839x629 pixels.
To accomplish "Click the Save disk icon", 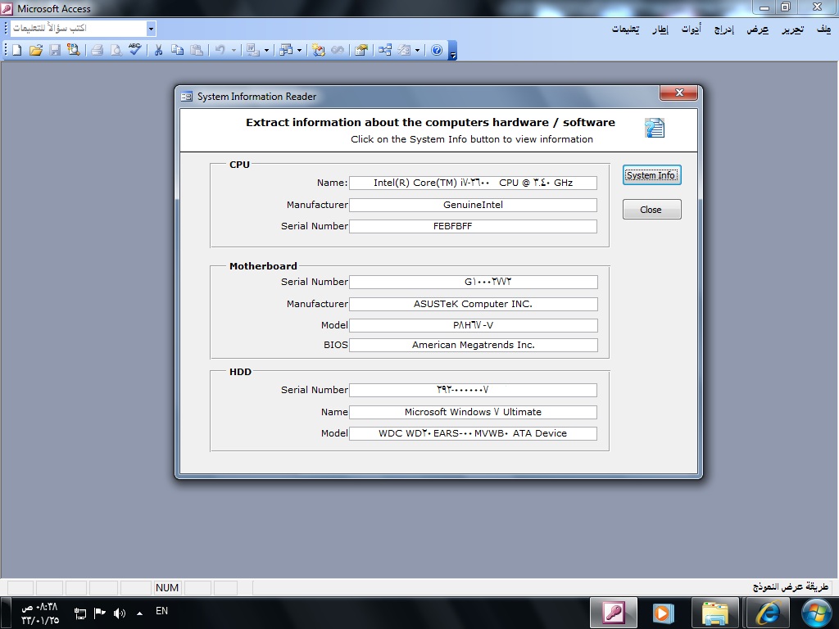I will tap(55, 50).
